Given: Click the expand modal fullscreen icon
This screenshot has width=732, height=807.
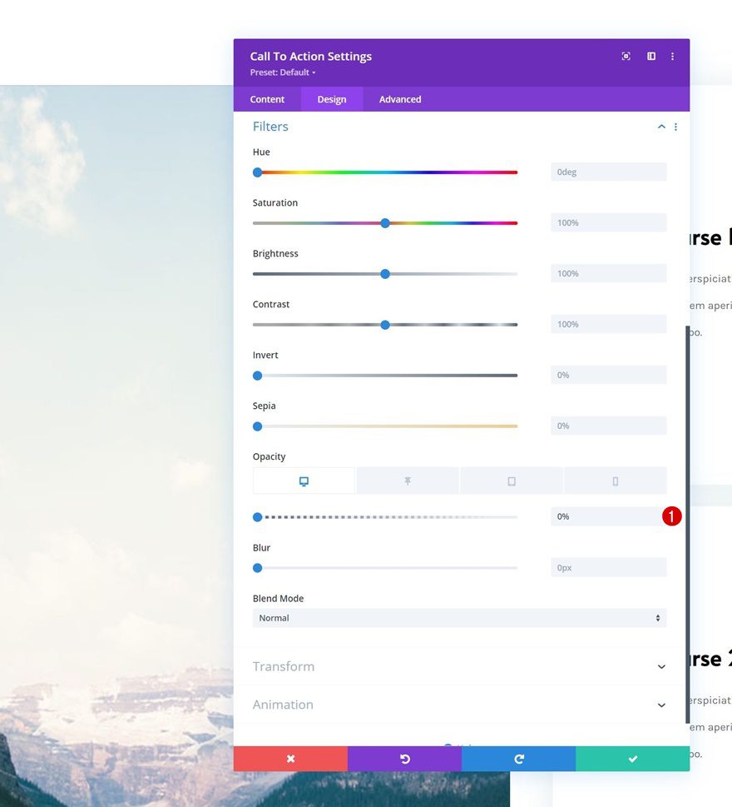Looking at the screenshot, I should click(x=626, y=56).
